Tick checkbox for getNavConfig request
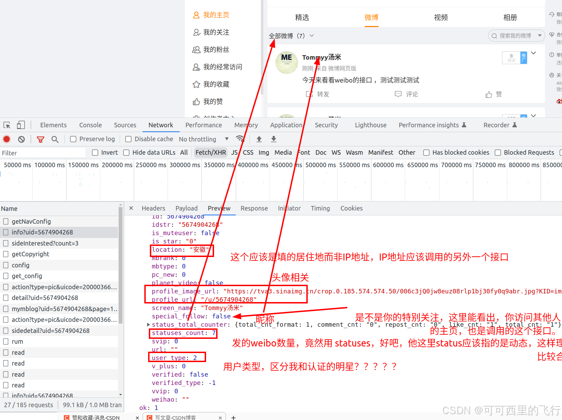Screen dimensions: 562x420 point(6,221)
